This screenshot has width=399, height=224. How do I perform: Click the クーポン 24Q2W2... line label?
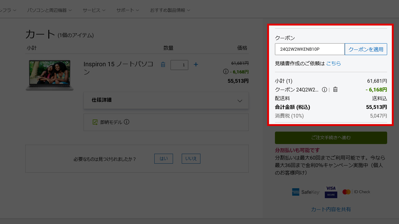297,90
